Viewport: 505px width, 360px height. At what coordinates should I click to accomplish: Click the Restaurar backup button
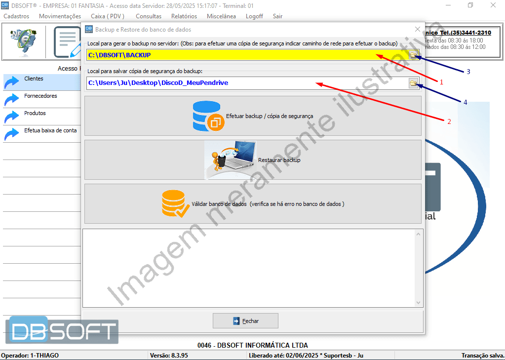point(253,160)
